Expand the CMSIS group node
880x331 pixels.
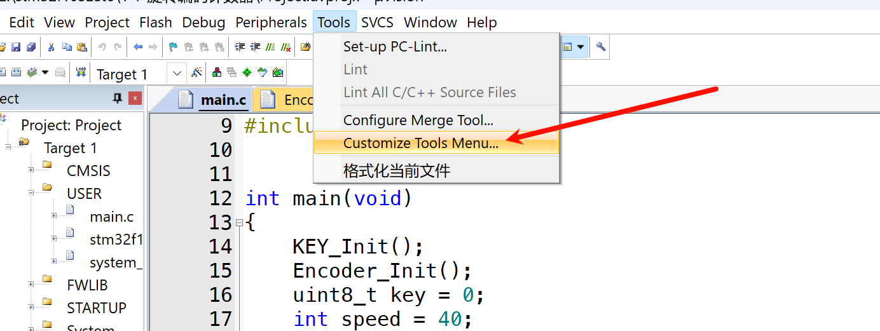(x=31, y=170)
